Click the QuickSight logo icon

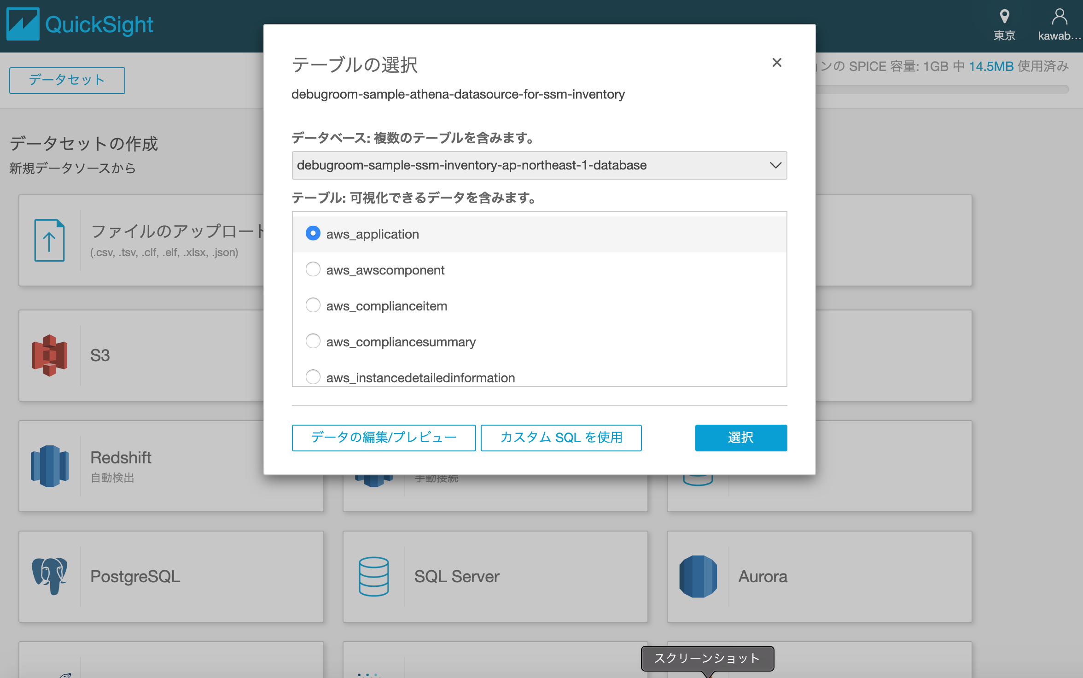(x=23, y=24)
